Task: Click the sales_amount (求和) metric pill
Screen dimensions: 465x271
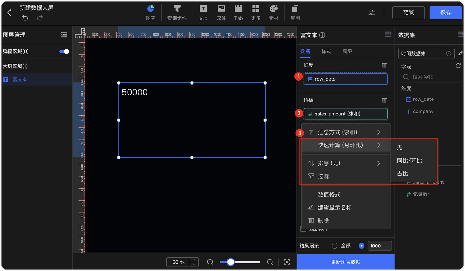Action: (345, 114)
